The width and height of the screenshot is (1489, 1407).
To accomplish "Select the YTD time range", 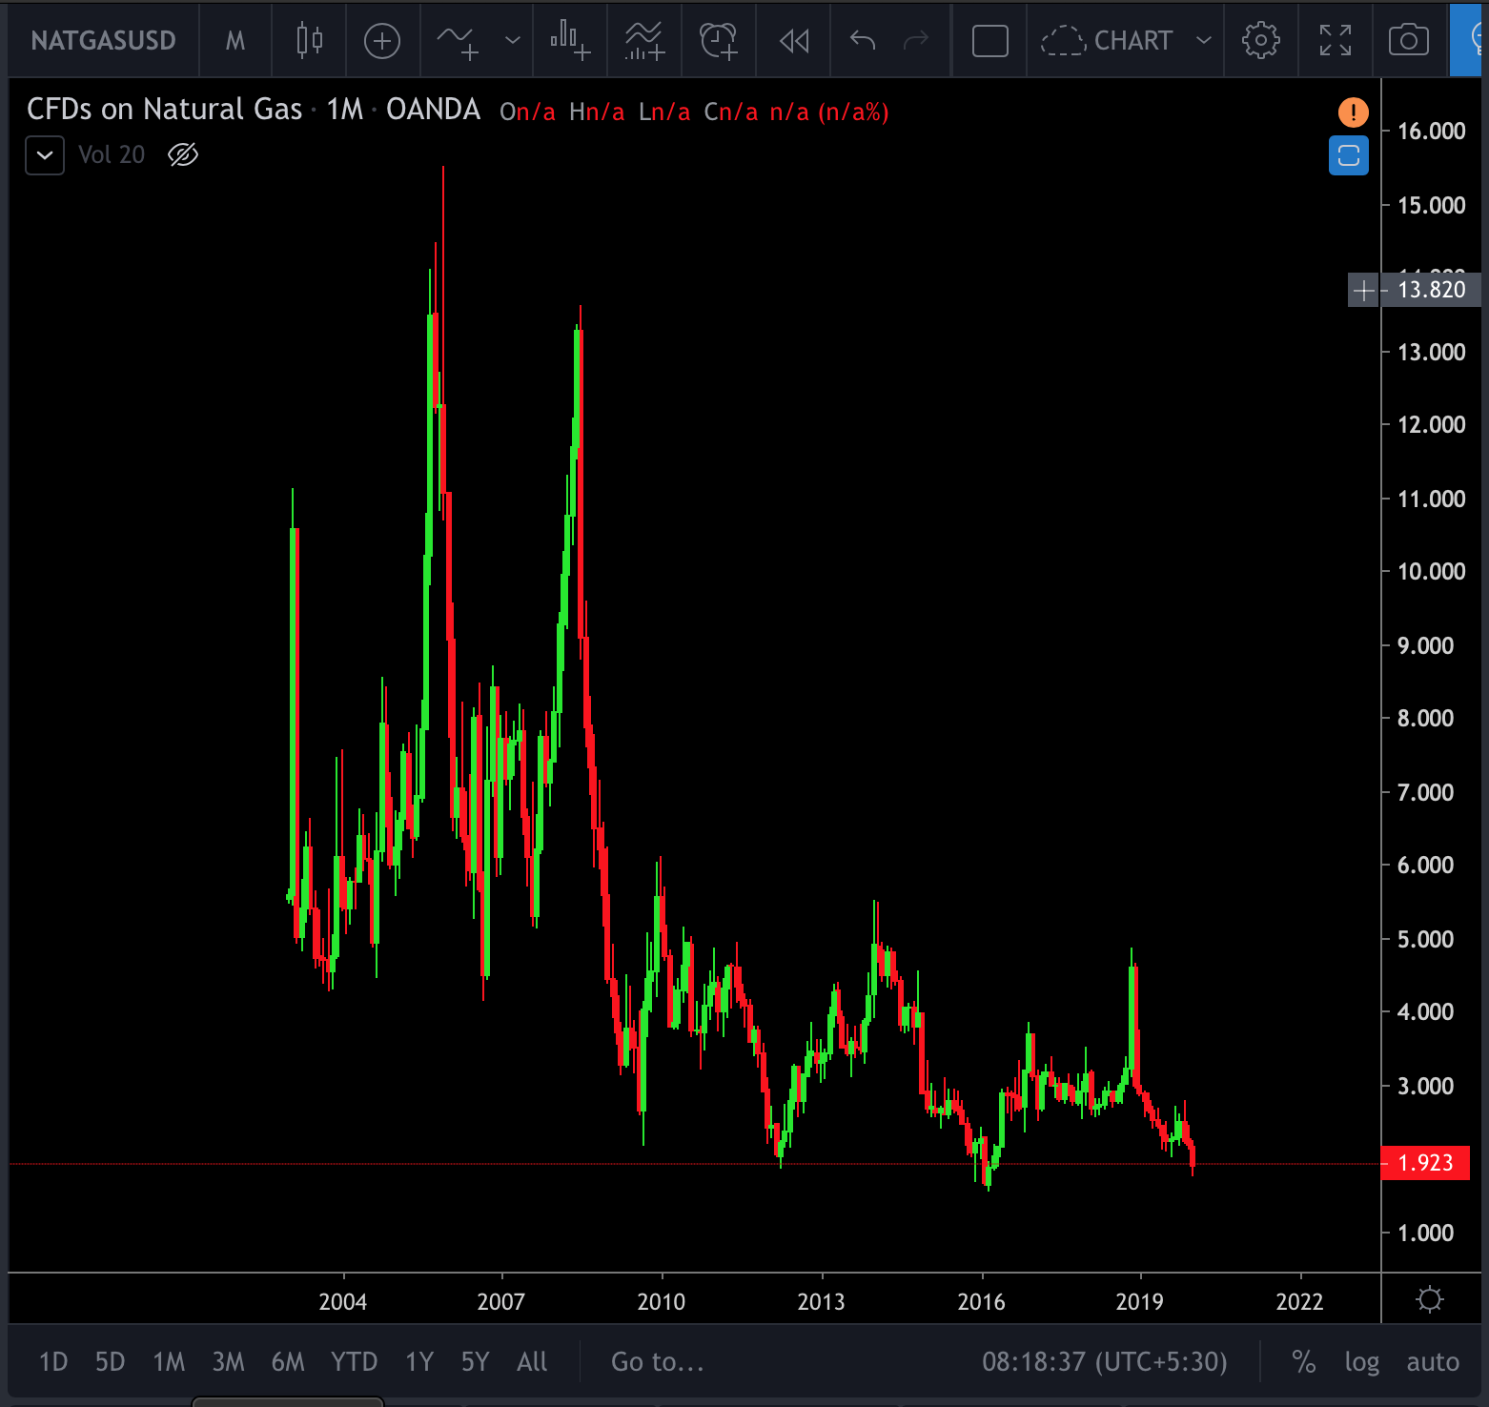I will pos(354,1361).
